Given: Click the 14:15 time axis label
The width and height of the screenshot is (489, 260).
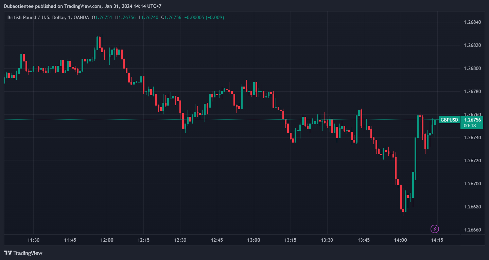Looking at the screenshot, I should tap(437, 240).
